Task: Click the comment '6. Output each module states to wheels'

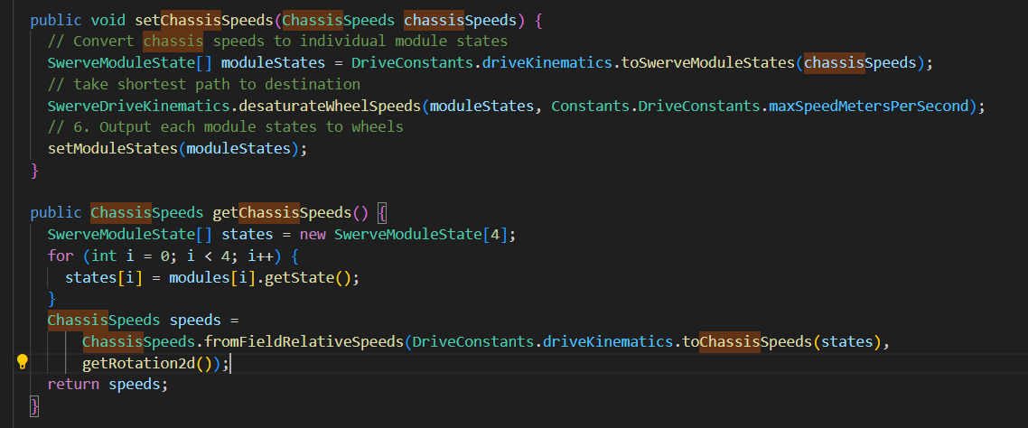Action: (x=226, y=127)
